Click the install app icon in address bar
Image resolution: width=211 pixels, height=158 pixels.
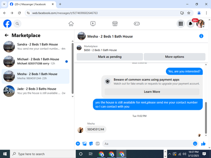click(182, 13)
